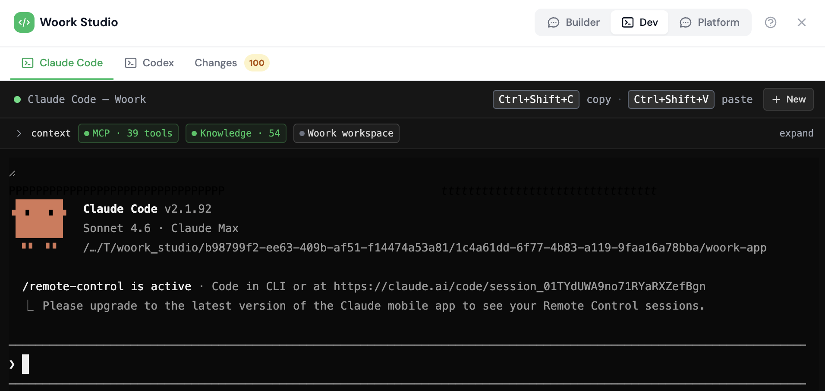The image size is (825, 391).
Task: Click into the terminal prompt input
Action: tap(407, 364)
